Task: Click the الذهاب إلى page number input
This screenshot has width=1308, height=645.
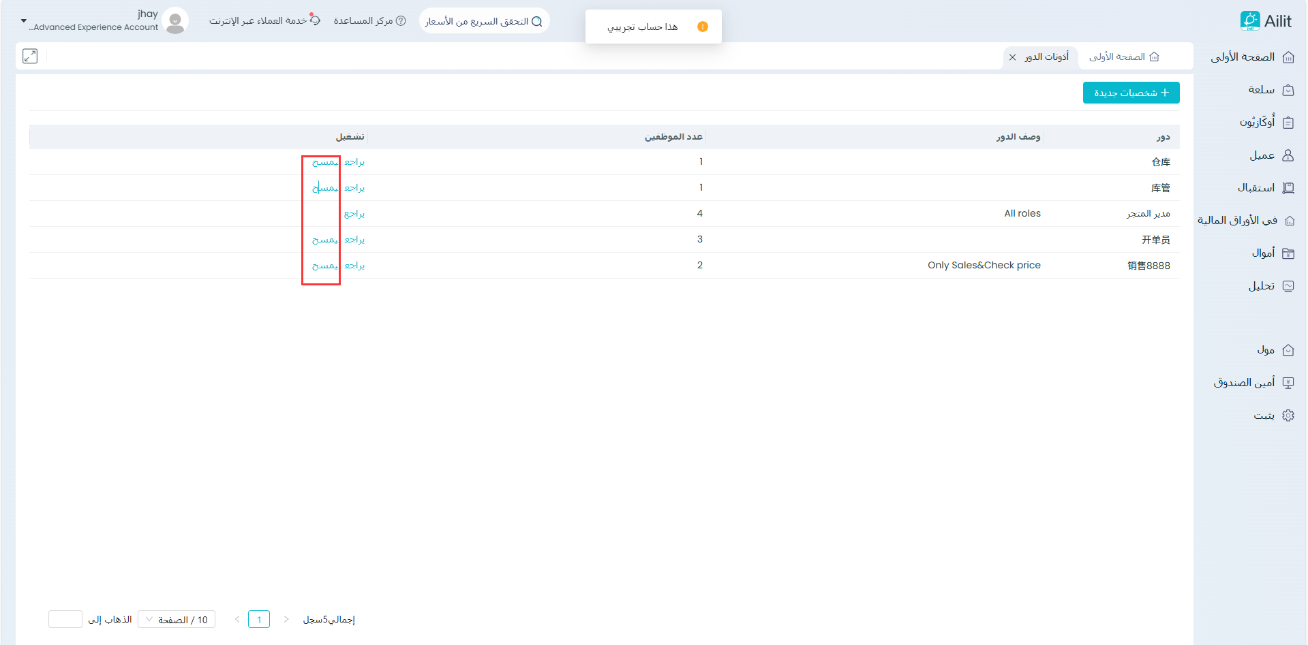Action: coord(65,620)
